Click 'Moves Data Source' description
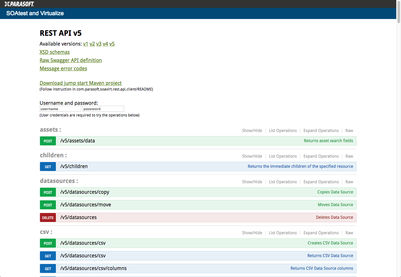This screenshot has height=277, width=401. click(x=335, y=205)
